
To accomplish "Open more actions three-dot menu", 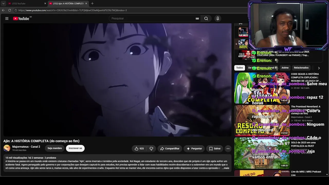I will point(228,149).
